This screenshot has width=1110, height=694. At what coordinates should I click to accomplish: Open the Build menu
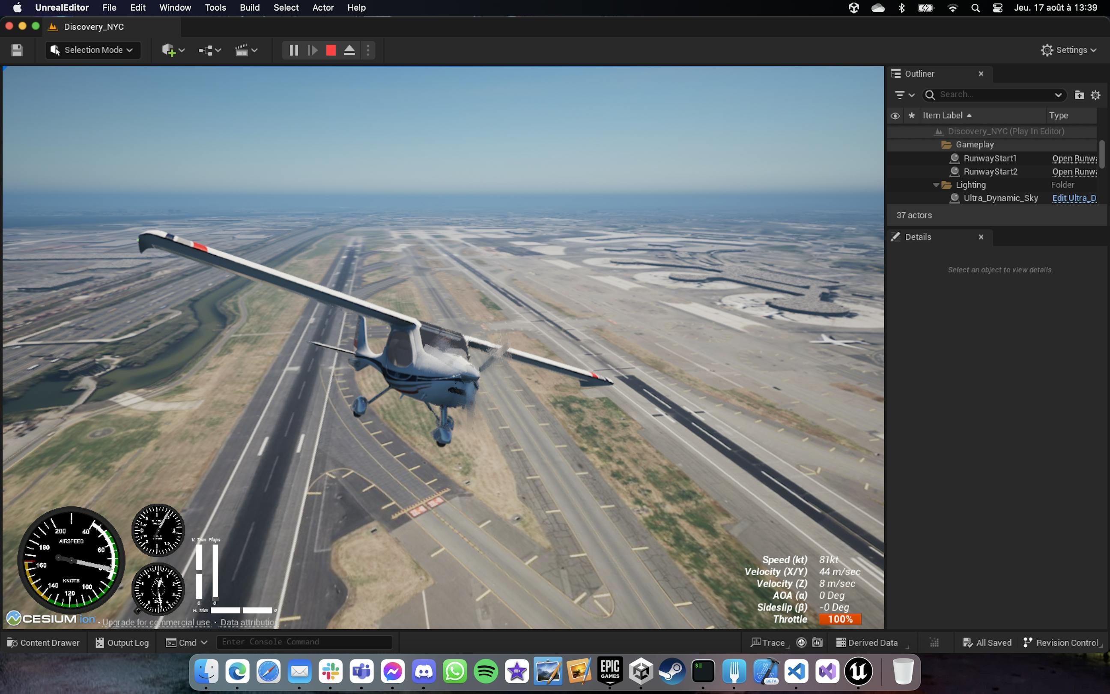(250, 7)
